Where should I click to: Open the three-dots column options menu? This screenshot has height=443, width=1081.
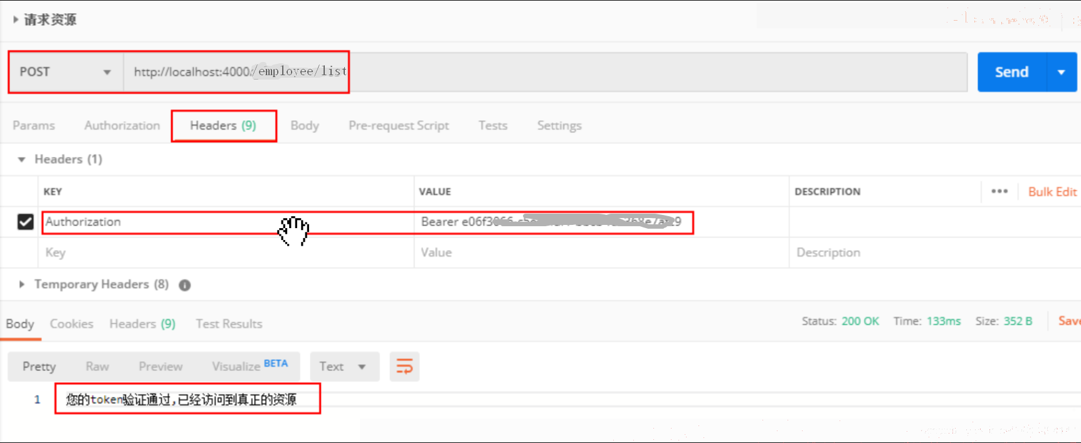point(999,191)
